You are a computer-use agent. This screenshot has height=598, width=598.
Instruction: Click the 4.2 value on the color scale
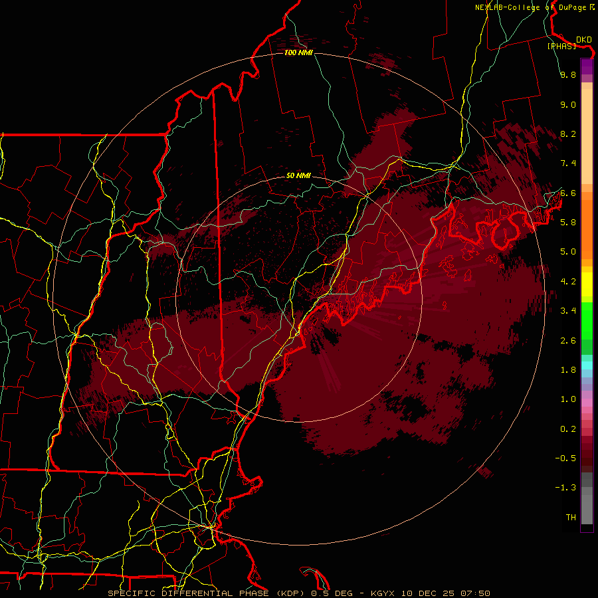tap(568, 281)
